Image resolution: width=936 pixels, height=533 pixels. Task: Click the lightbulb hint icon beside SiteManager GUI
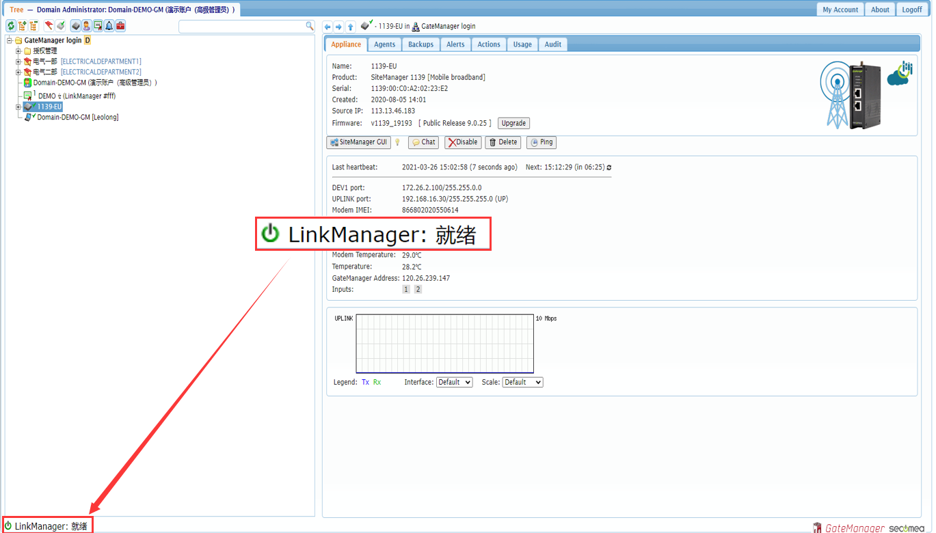[x=398, y=142]
